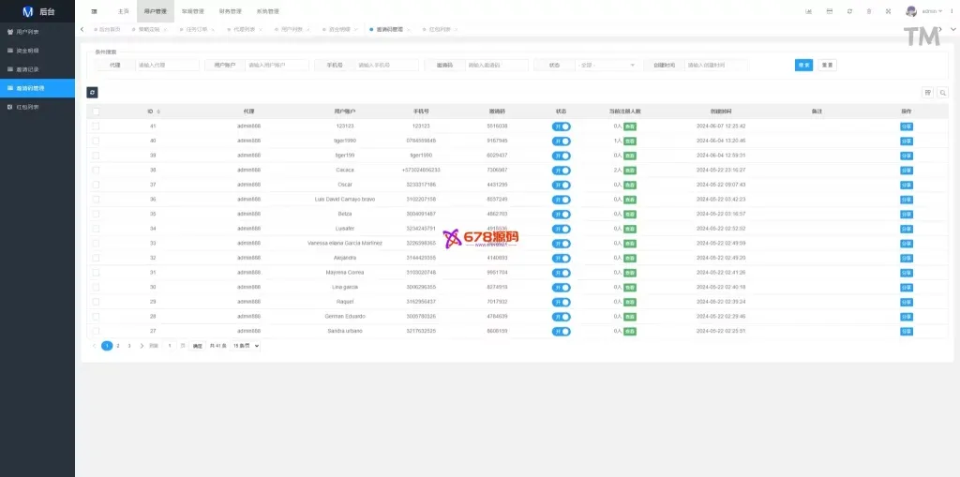The height and width of the screenshot is (477, 960).
Task: Click the refresh icon above the table
Action: point(92,92)
